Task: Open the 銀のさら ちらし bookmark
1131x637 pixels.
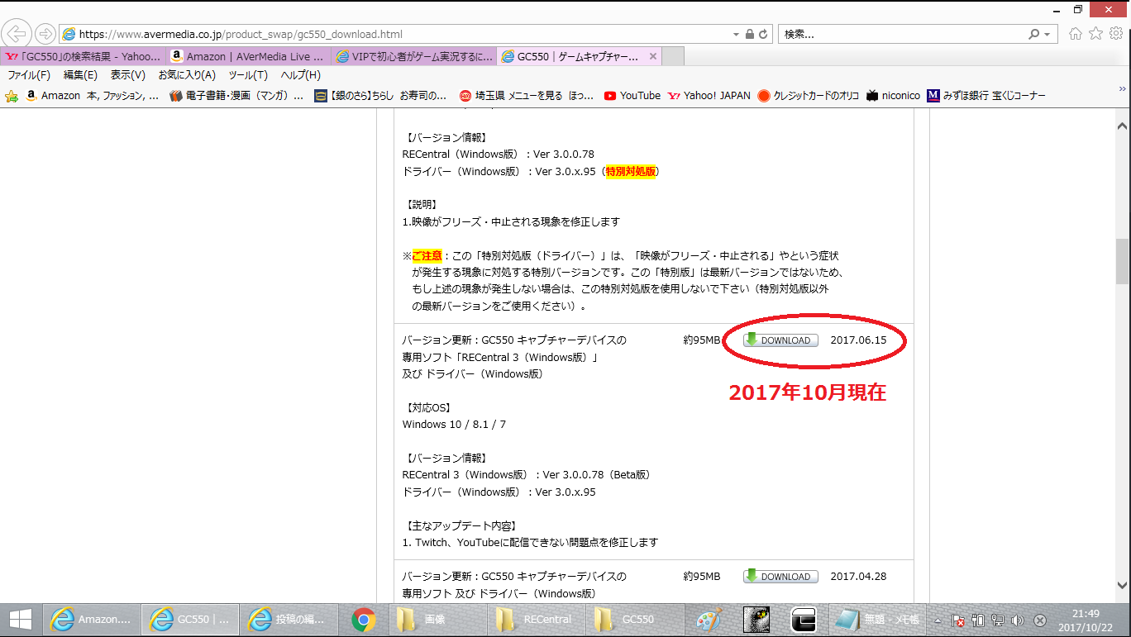Action: (380, 96)
